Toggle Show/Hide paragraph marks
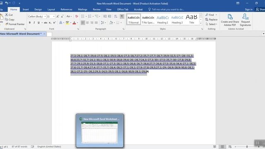 122,17
